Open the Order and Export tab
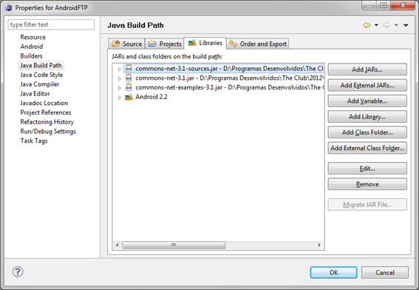The height and width of the screenshot is (290, 419). coord(258,44)
